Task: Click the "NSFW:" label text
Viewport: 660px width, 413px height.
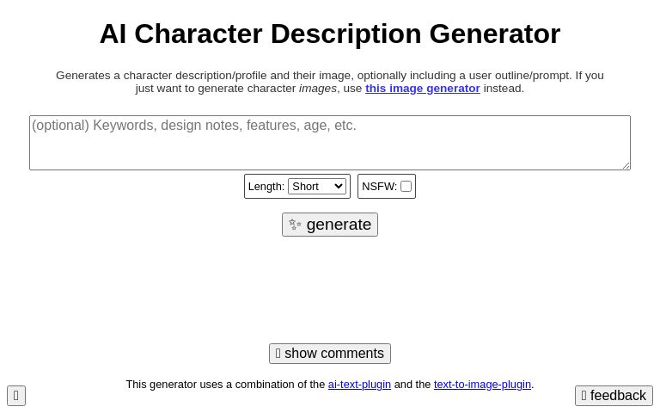Action: click(379, 187)
